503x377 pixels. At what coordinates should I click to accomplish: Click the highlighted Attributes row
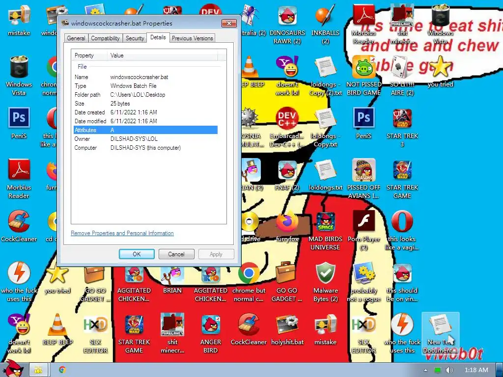(145, 130)
